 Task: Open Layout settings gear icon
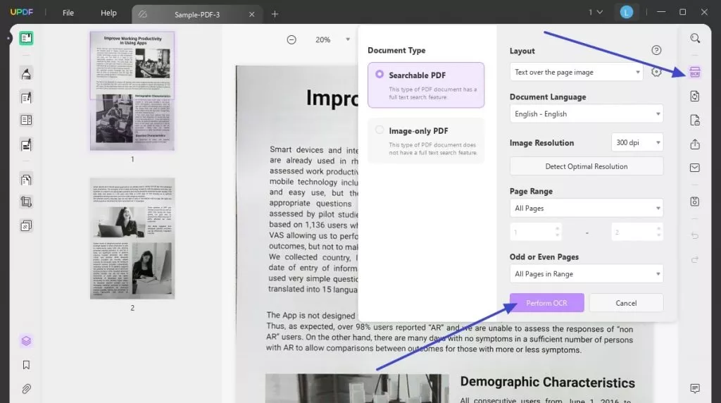coord(656,72)
